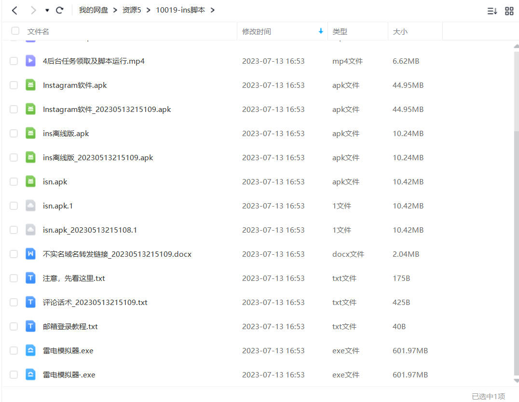Viewport: 519px width, 402px height.
Task: Click video icon of 4后台任务领取及脚本运行.mp4
Action: coord(30,61)
